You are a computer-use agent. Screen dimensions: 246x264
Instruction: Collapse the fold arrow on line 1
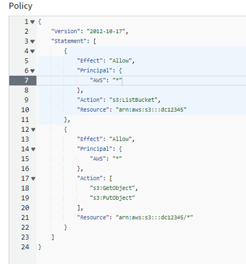coord(32,22)
